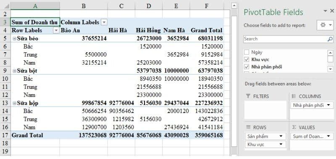Select the Nam Hà column label cell
Viewport: 336px width, 159px height.
[176, 30]
